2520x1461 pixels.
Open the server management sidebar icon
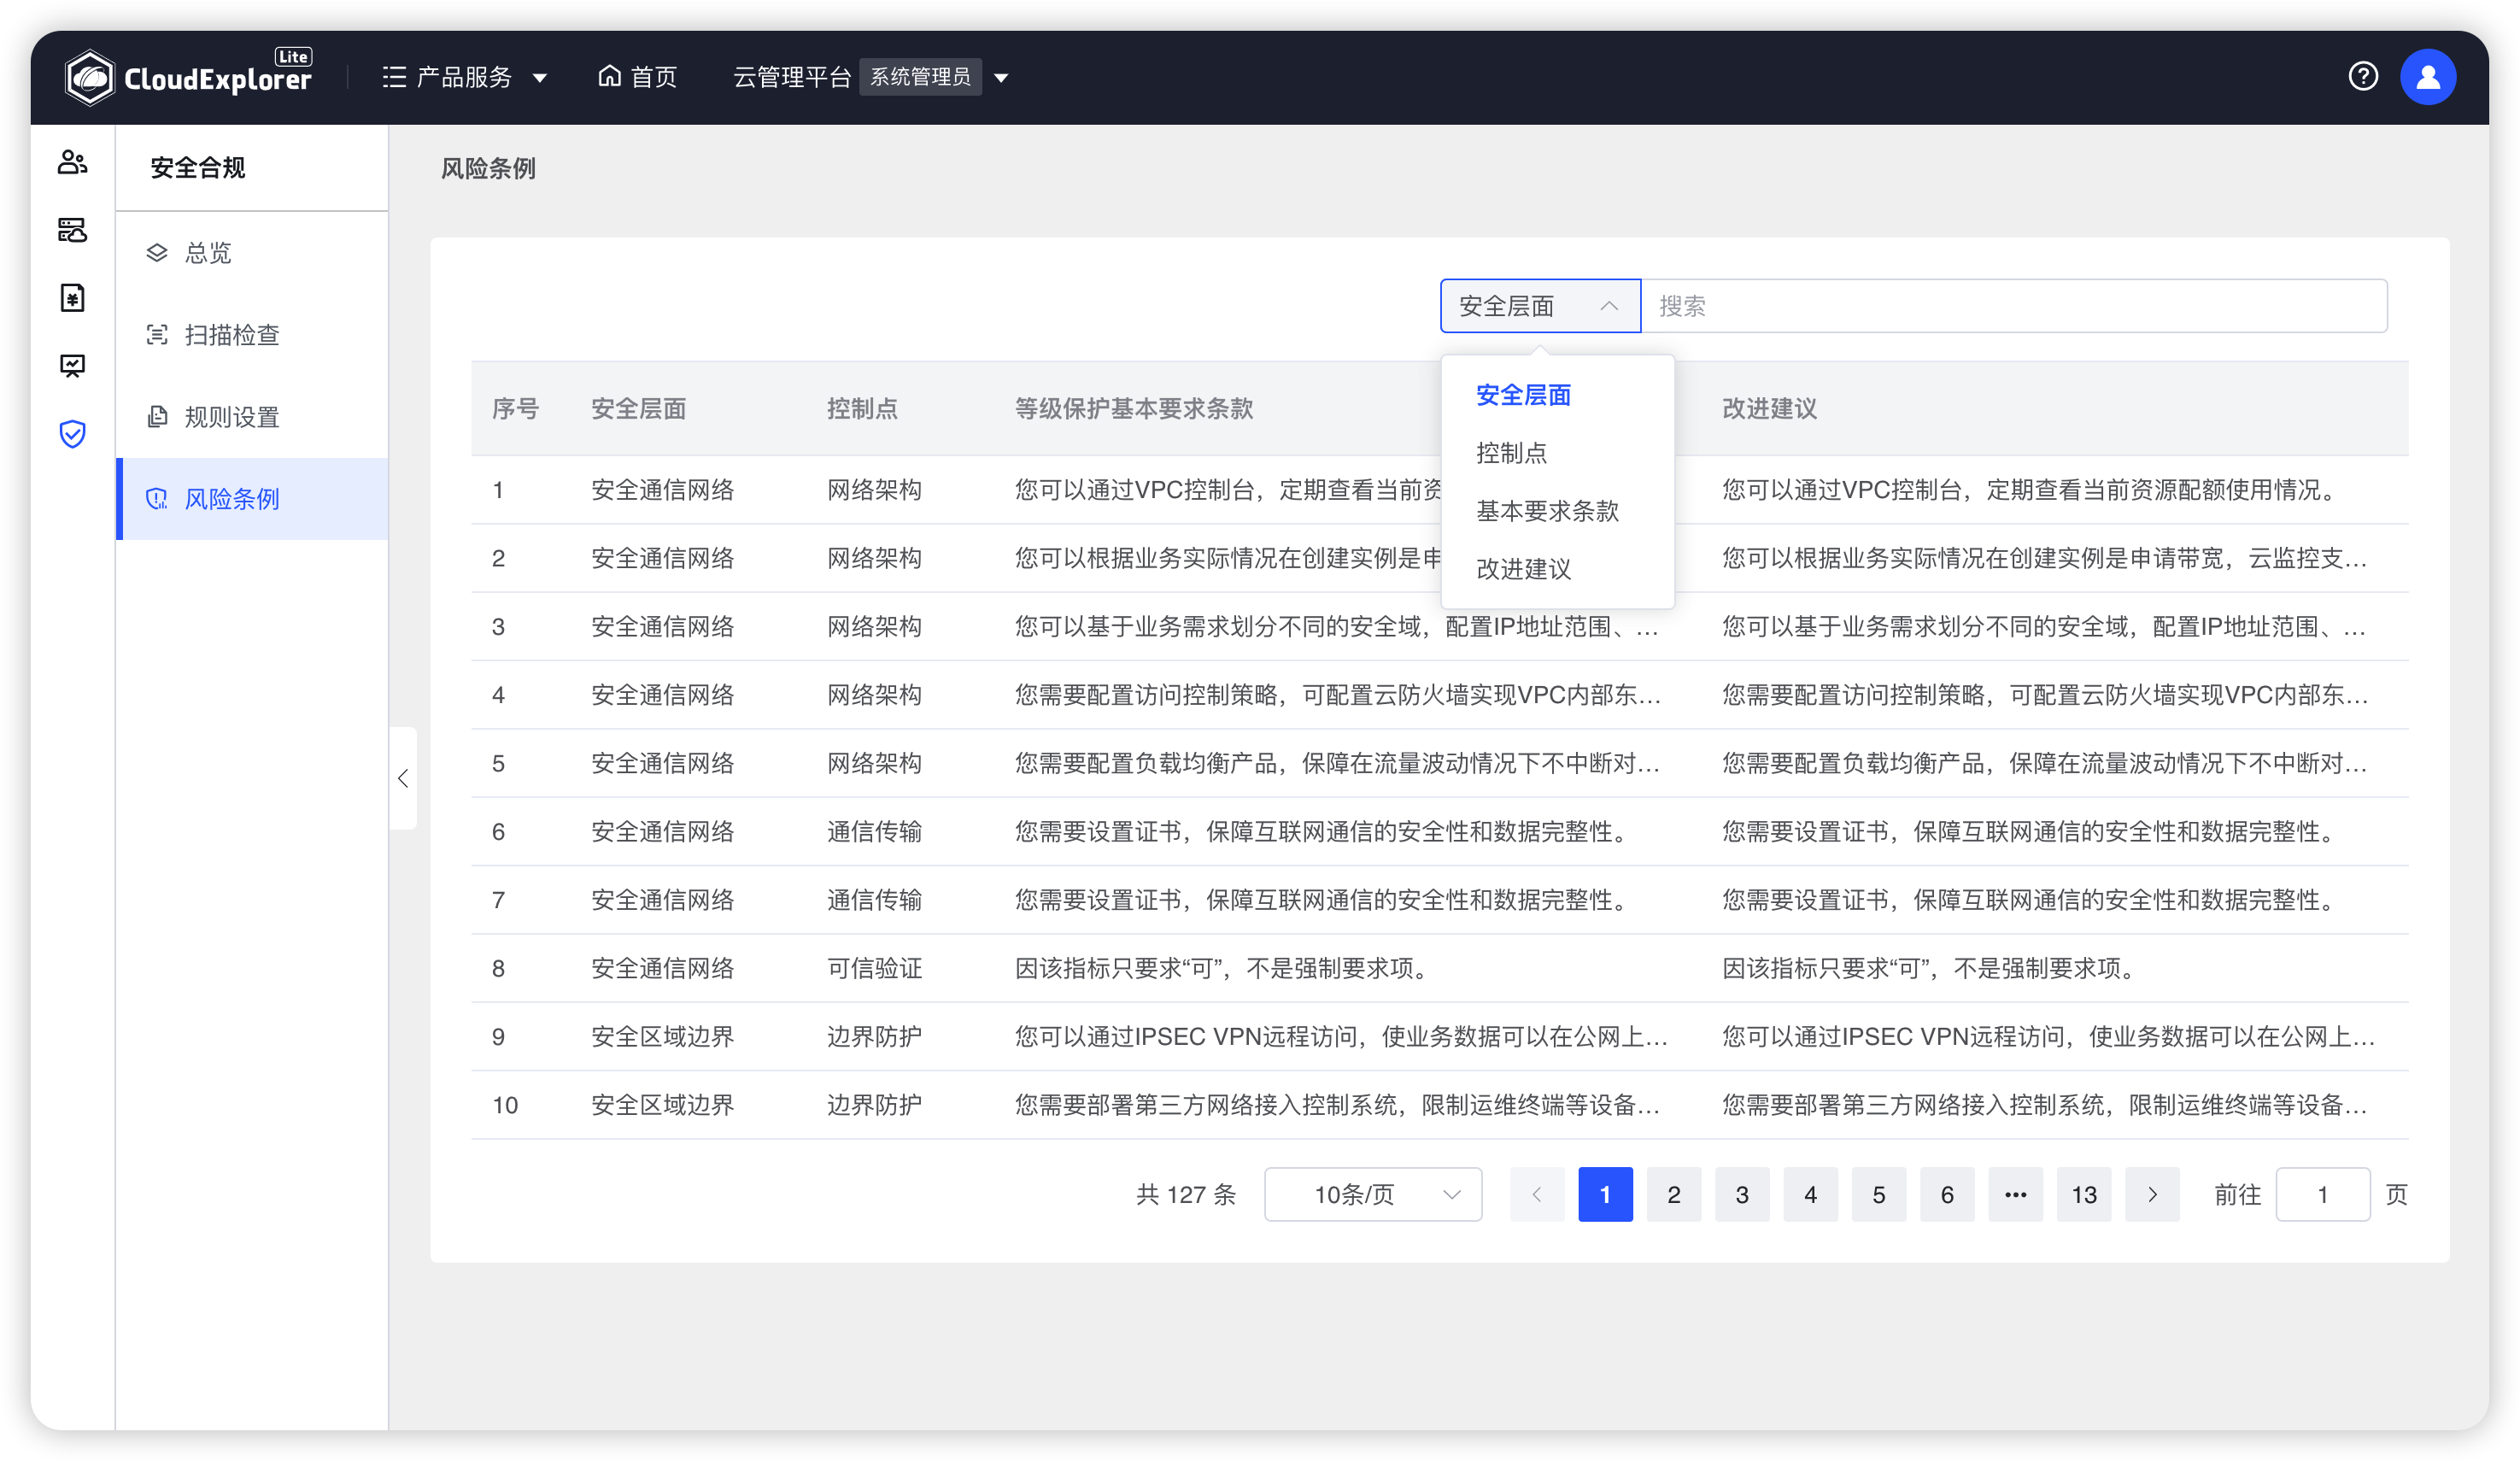[x=72, y=230]
